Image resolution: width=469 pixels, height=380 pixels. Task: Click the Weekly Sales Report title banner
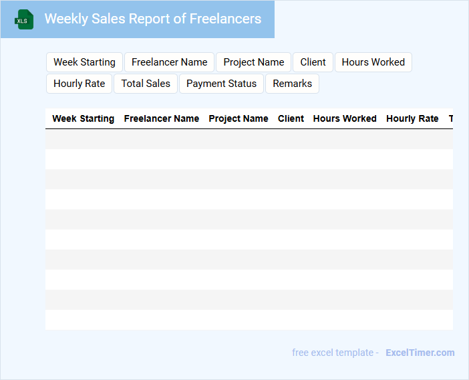[152, 19]
